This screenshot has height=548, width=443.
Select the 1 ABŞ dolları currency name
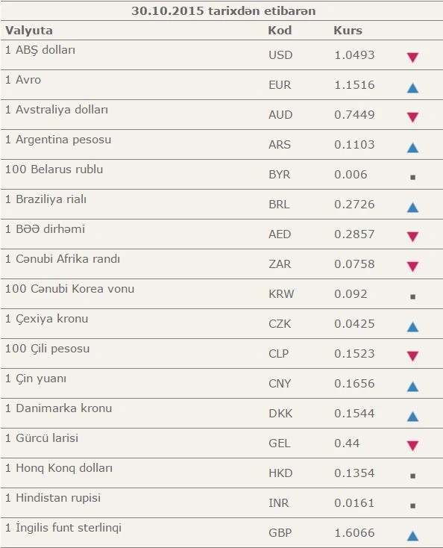pos(40,50)
